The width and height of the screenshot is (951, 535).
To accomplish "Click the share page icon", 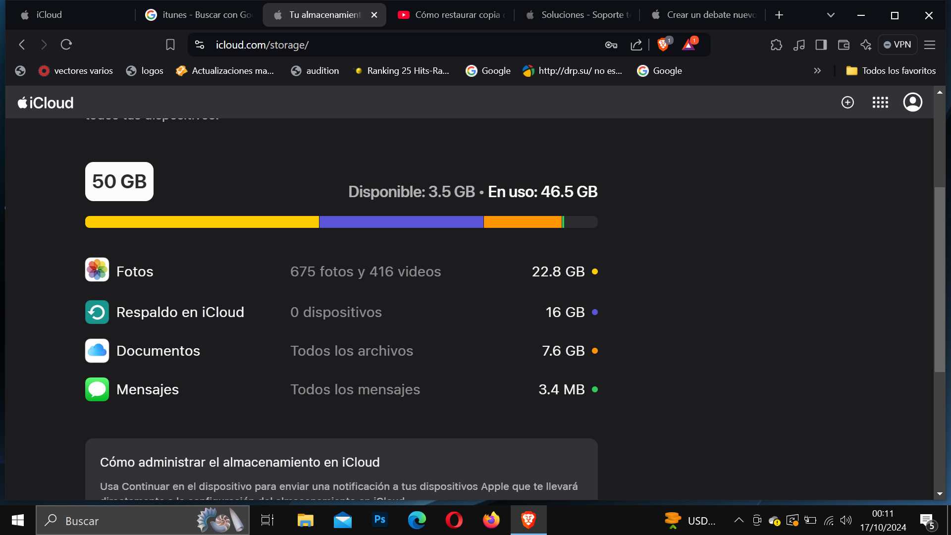I will point(636,45).
